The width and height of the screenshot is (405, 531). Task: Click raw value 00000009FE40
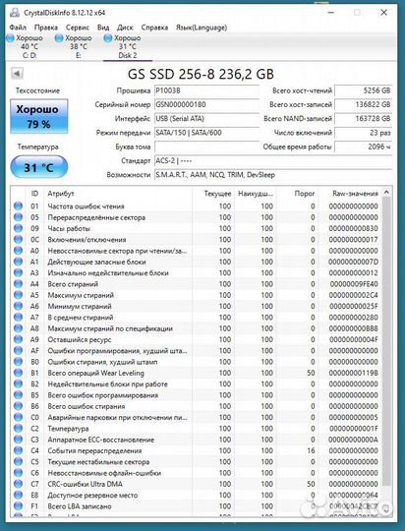click(x=354, y=284)
